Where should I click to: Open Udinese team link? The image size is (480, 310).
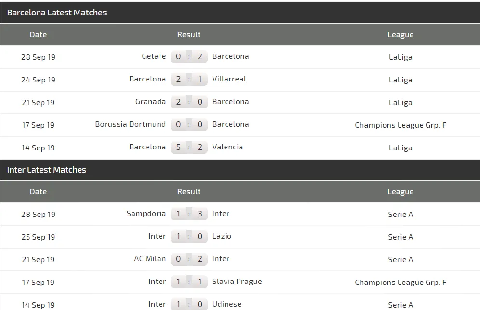(227, 304)
